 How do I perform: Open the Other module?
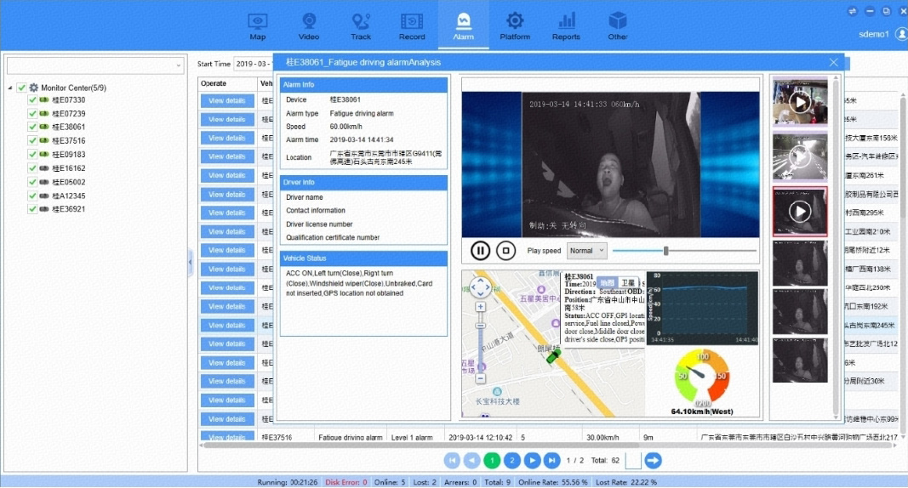point(617,26)
